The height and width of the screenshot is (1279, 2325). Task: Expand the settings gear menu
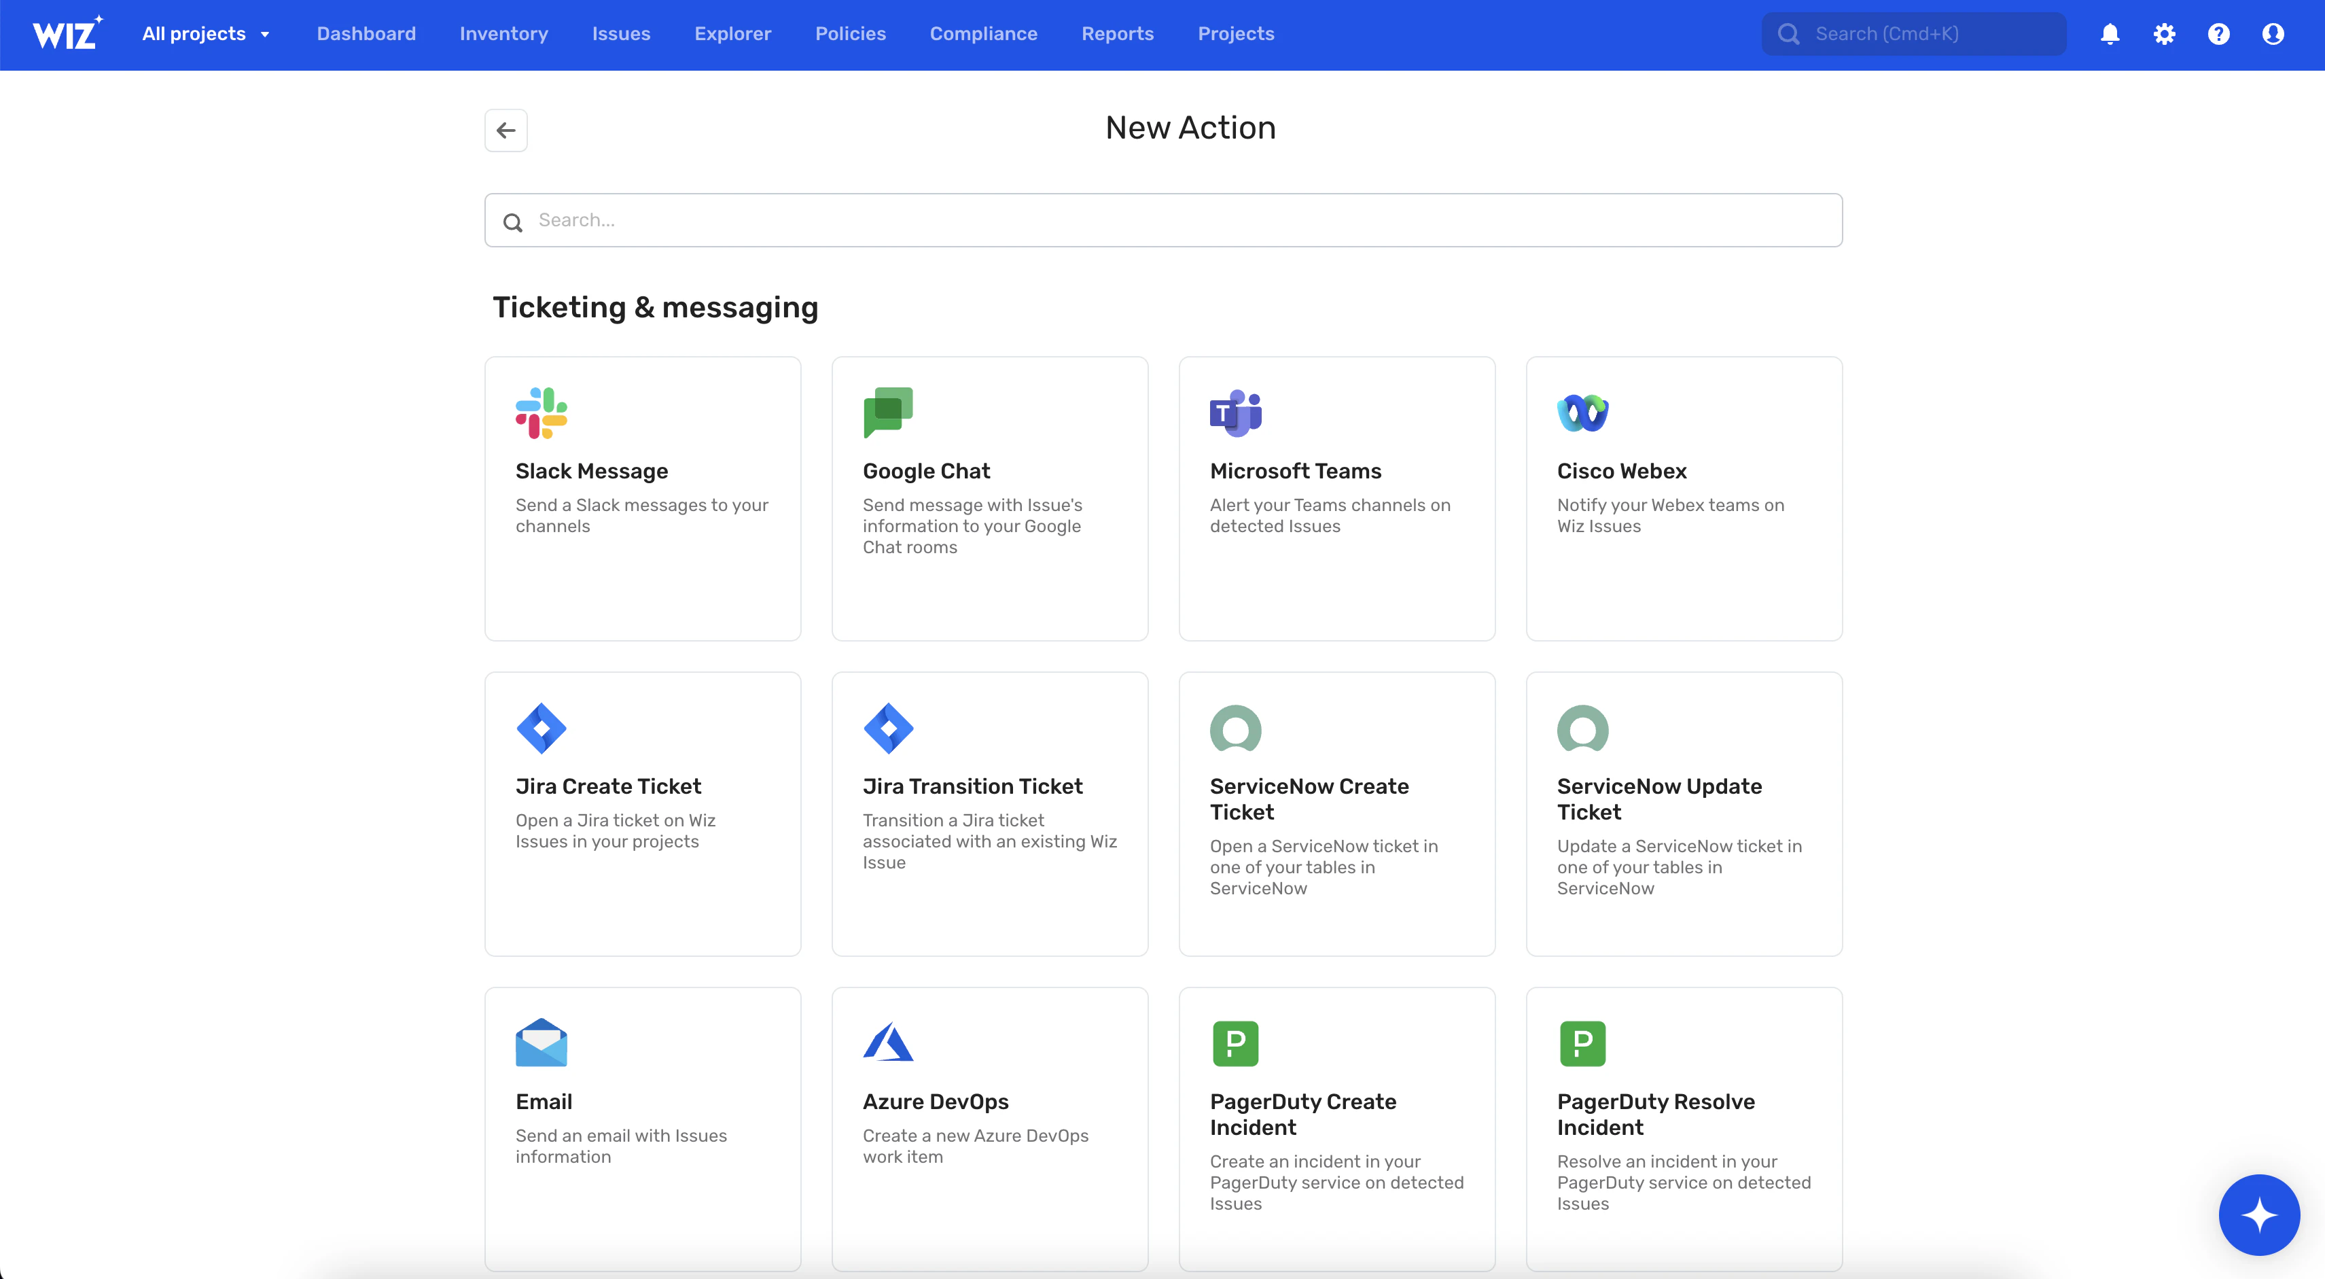click(x=2165, y=35)
